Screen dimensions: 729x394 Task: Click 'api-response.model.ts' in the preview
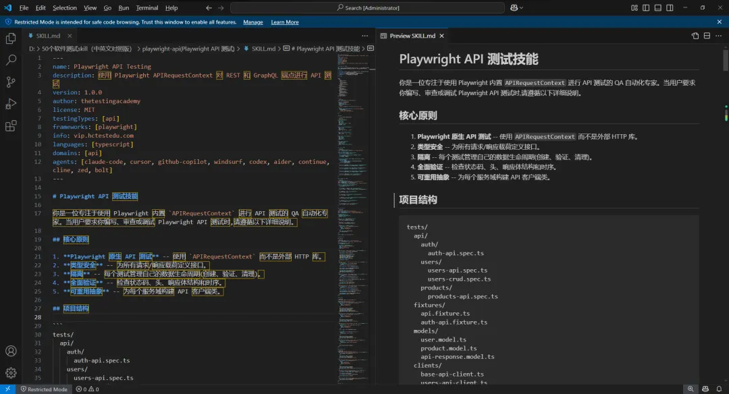point(457,357)
